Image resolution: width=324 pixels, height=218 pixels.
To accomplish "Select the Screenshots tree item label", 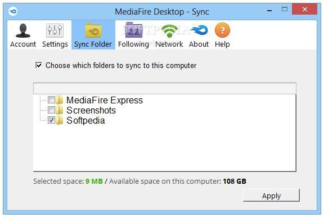I will 91,110.
